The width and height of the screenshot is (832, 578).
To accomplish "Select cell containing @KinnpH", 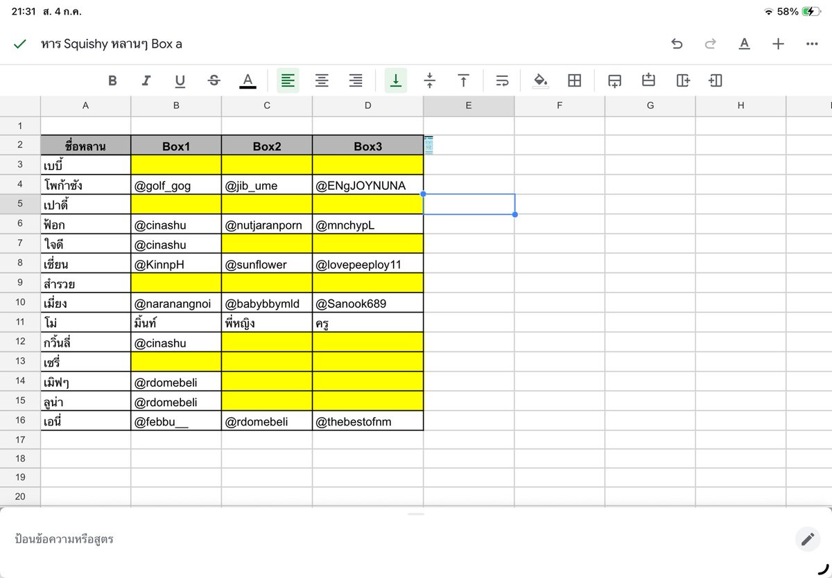I will (176, 264).
